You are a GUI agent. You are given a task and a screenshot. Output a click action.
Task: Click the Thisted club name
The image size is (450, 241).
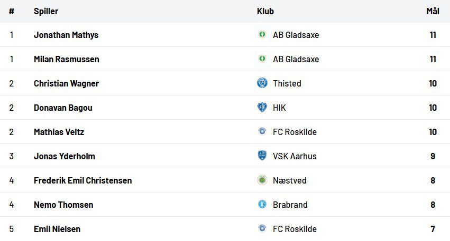point(287,83)
